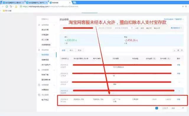Click the start date field in the range

pos(105,28)
